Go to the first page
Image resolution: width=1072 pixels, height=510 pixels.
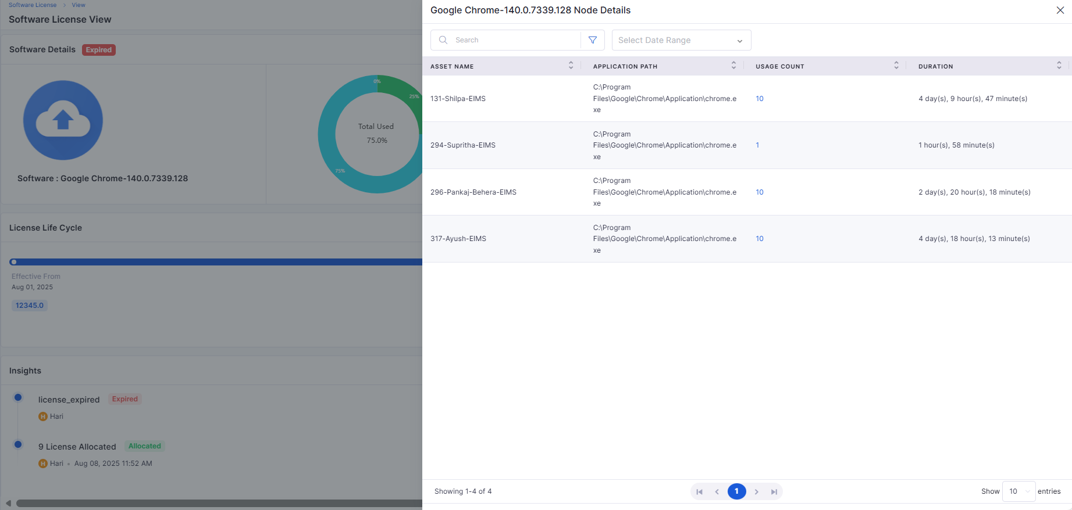point(699,491)
